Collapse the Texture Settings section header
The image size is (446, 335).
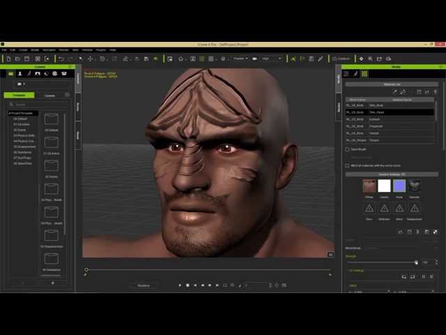click(x=392, y=174)
